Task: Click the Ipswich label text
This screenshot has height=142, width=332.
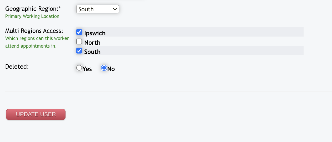Action: click(x=95, y=33)
